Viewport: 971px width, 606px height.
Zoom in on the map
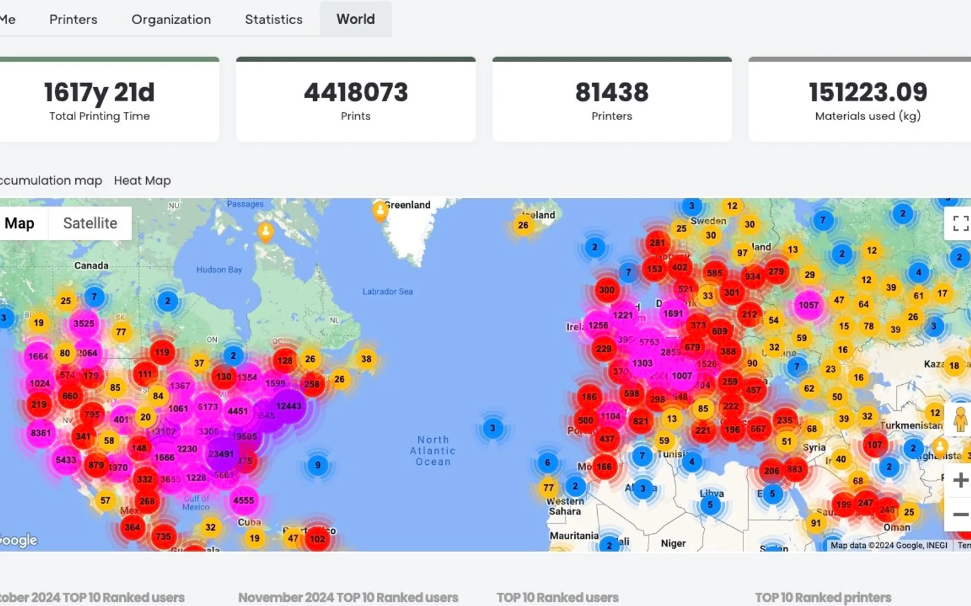pyautogui.click(x=960, y=480)
